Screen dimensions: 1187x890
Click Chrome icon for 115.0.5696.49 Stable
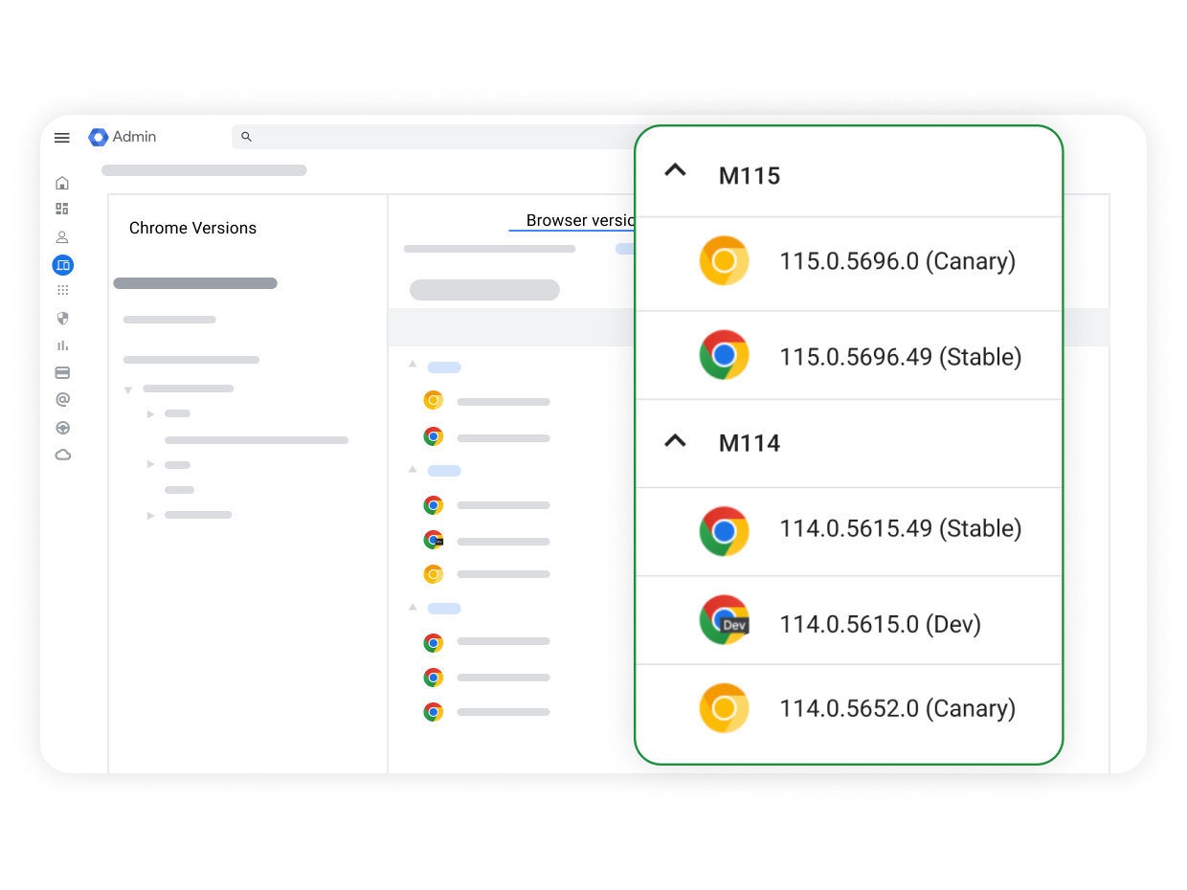(724, 355)
